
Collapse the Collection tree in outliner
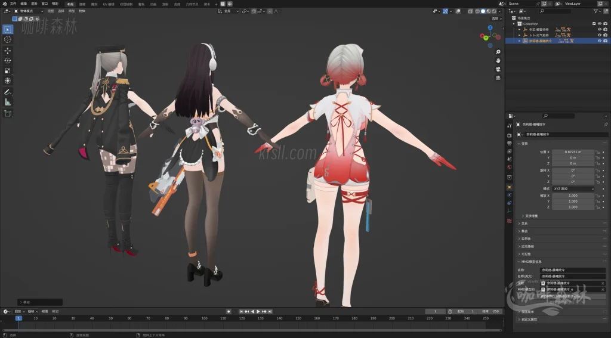(514, 24)
